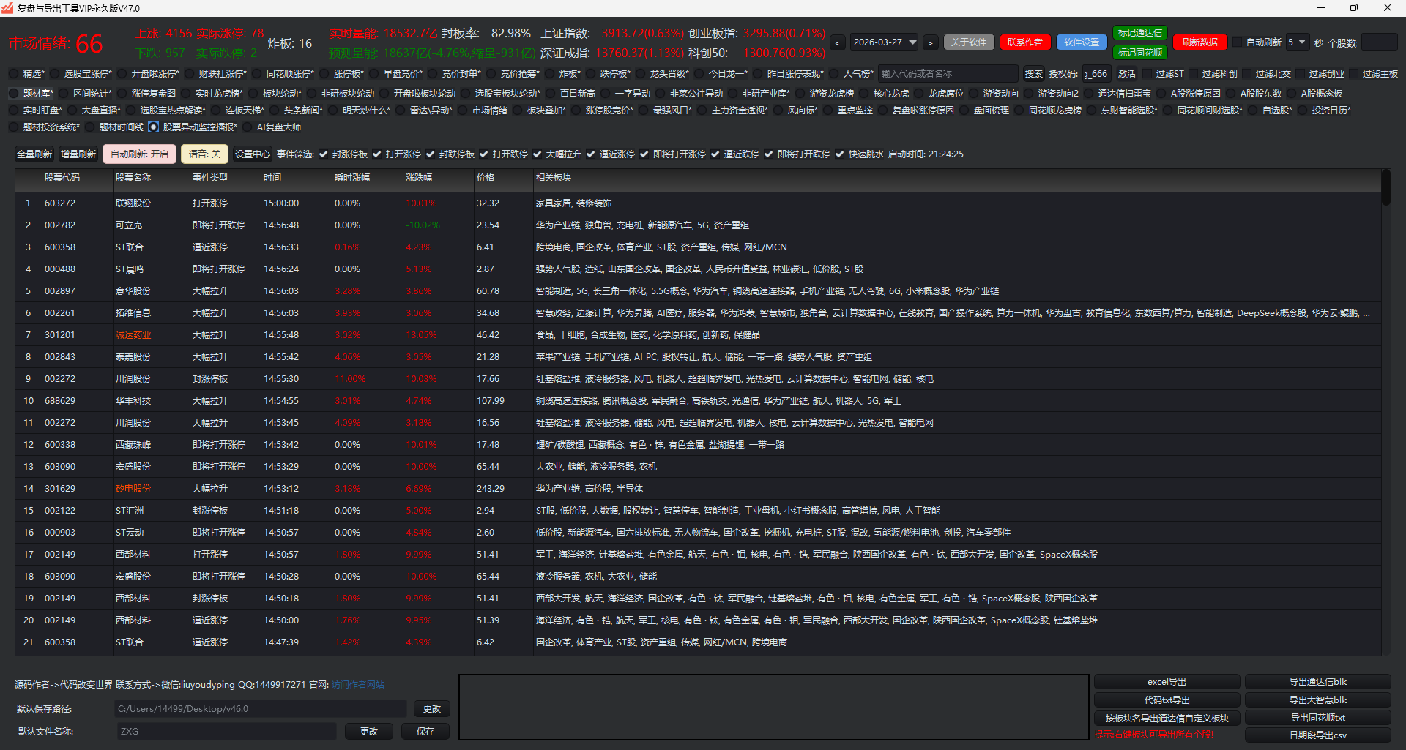Toggle the 语音: 关 voice button
The height and width of the screenshot is (750, 1406).
(x=204, y=154)
